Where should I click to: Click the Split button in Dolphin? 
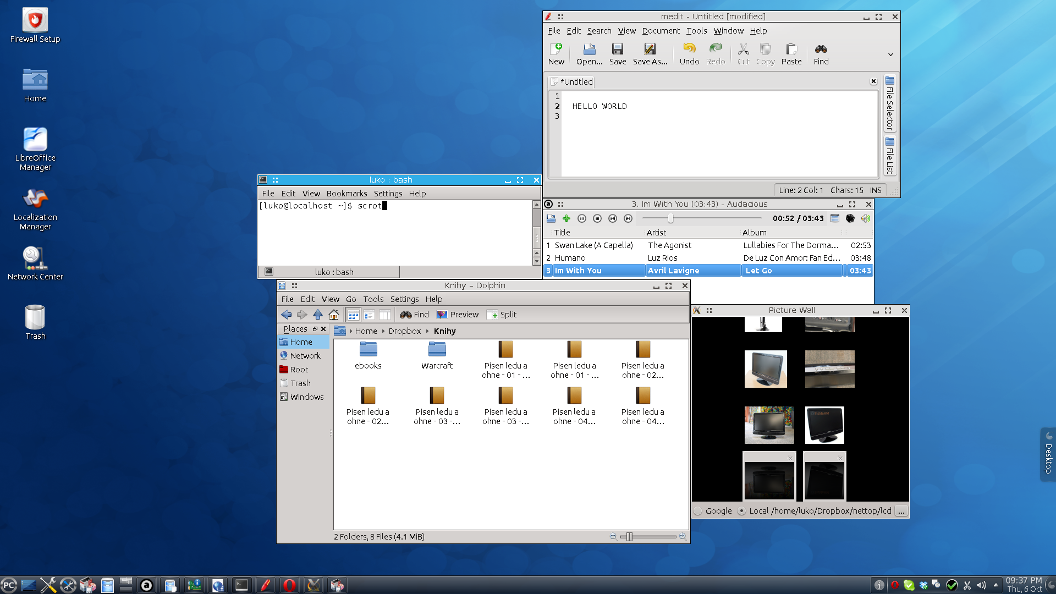tap(501, 315)
